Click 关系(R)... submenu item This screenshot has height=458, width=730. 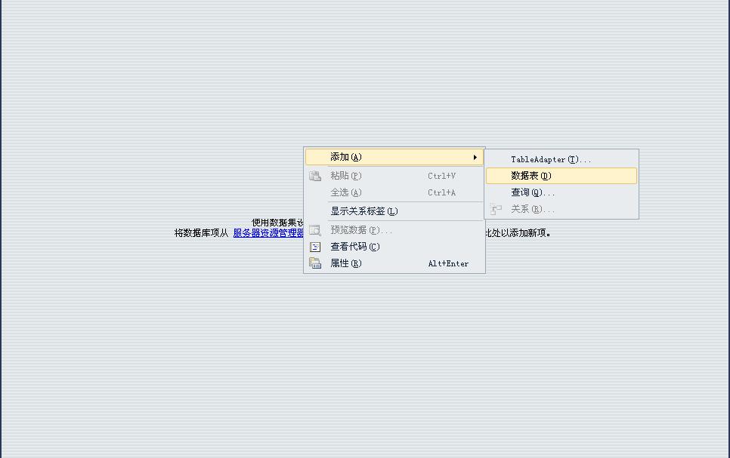click(561, 209)
